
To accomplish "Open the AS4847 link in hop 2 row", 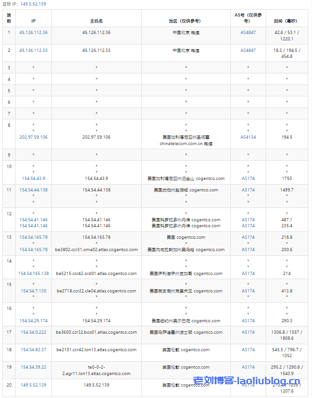I will click(x=248, y=50).
